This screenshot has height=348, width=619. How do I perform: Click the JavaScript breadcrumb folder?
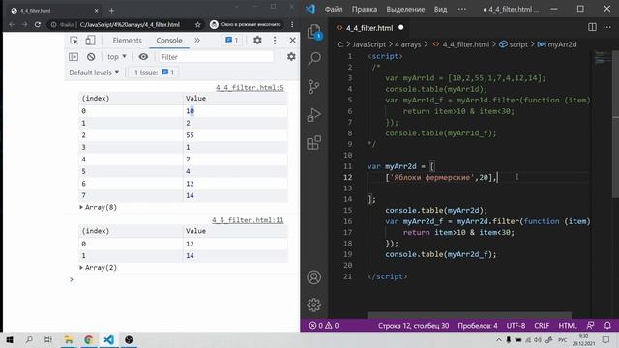368,44
